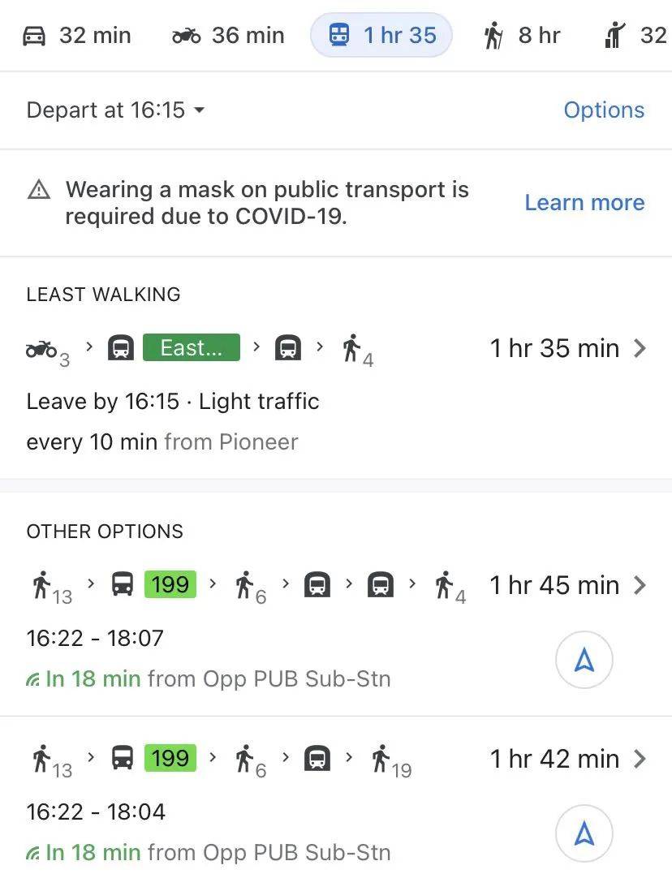Start navigation for 16:22 - 18:07 route
The width and height of the screenshot is (672, 874).
(584, 661)
